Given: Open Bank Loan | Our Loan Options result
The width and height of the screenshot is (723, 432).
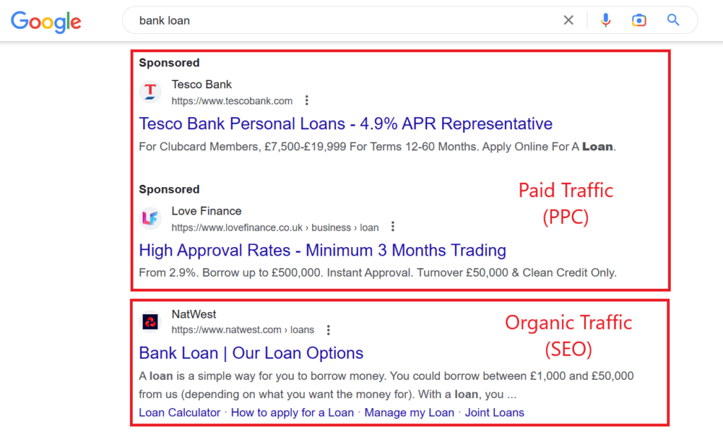Looking at the screenshot, I should click(x=251, y=353).
